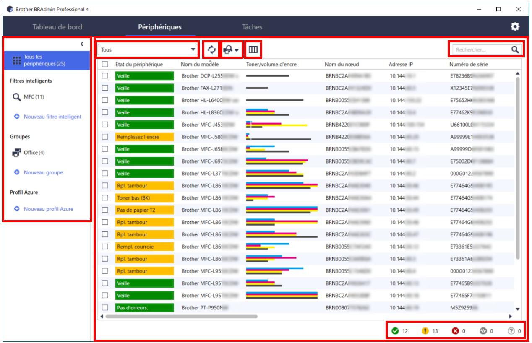Image resolution: width=532 pixels, height=343 pixels.
Task: Check the Brother DCP-L25 row checkbox
Action: (x=106, y=75)
